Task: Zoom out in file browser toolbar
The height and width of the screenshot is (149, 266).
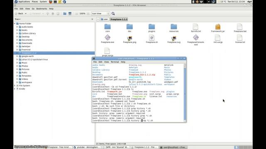Action: (76, 14)
